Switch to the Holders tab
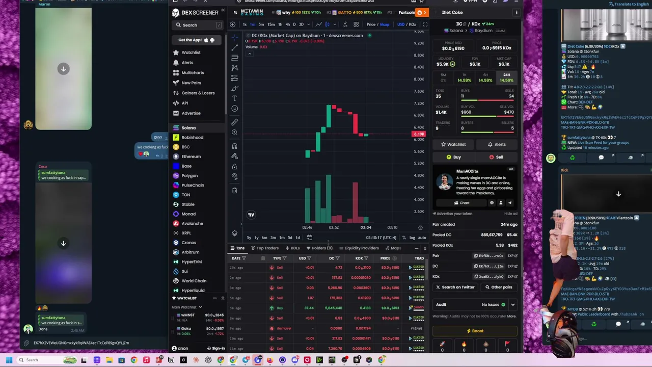Viewport: 652px width, 367px height. pos(319,248)
